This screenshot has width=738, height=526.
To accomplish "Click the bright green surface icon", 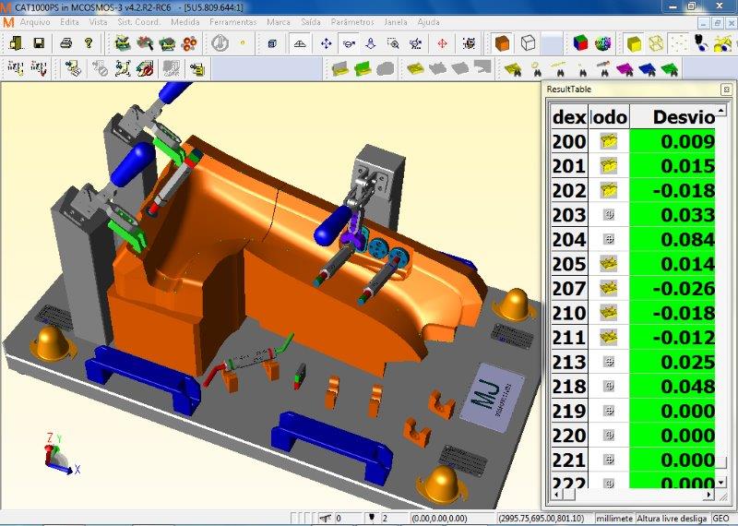I will coord(363,70).
